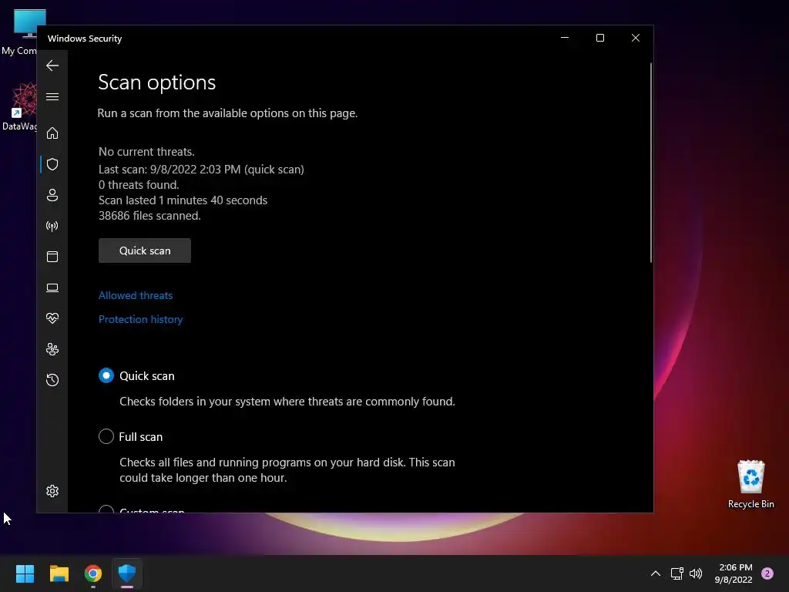
Task: Open App & browser control icon
Action: point(52,257)
